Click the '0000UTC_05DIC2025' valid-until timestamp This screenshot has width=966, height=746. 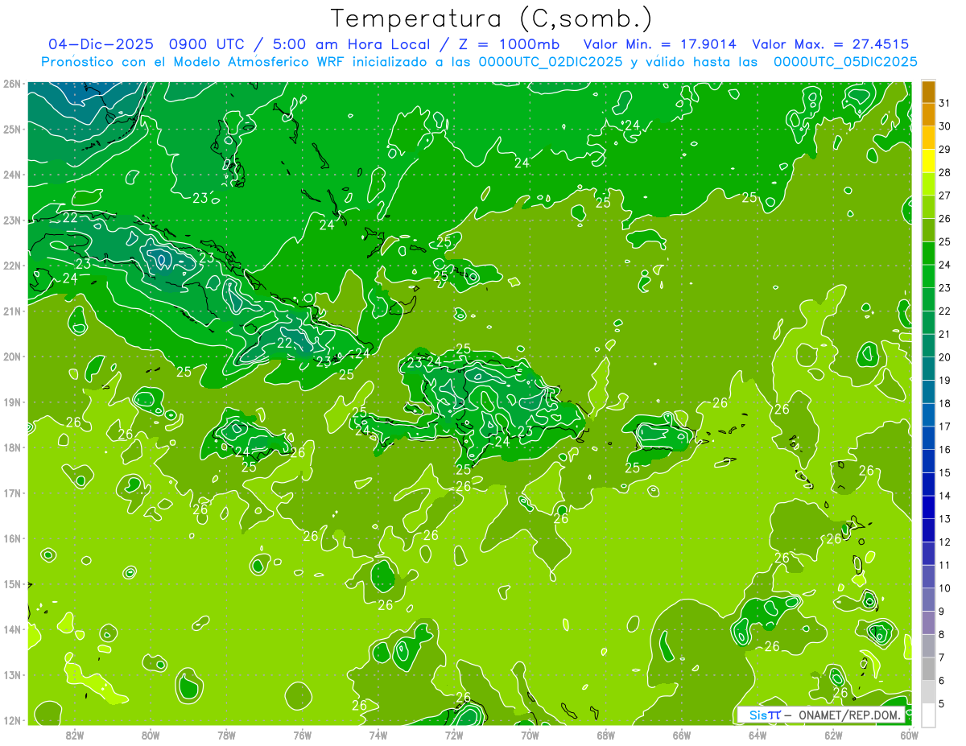[845, 61]
